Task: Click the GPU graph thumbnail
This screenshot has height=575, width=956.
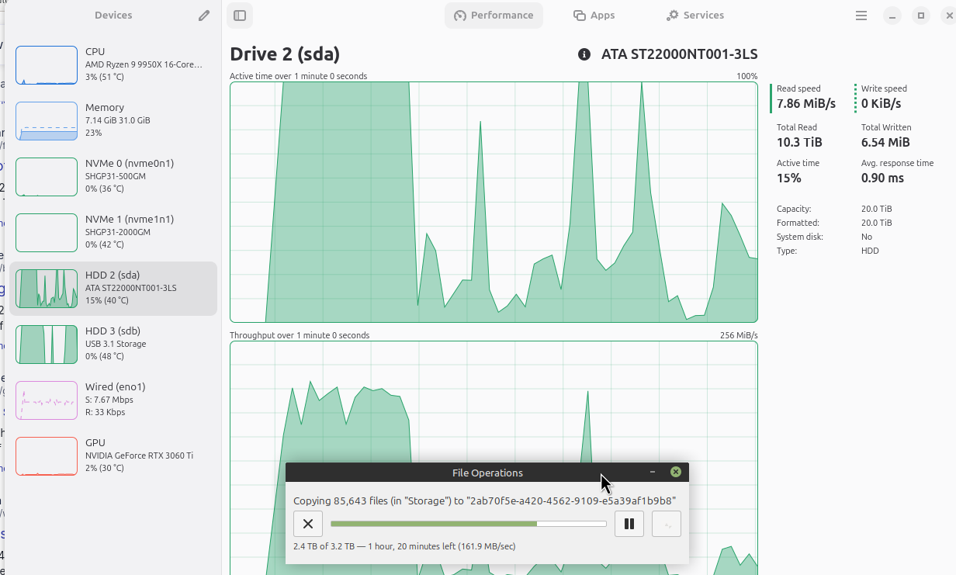Action: coord(47,456)
